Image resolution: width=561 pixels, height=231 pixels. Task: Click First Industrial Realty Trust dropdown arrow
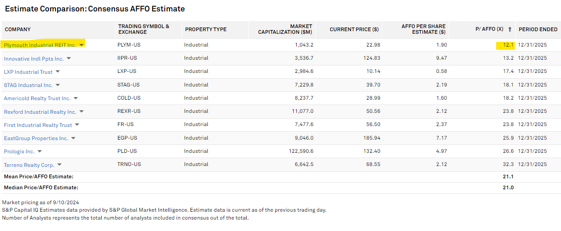click(77, 125)
